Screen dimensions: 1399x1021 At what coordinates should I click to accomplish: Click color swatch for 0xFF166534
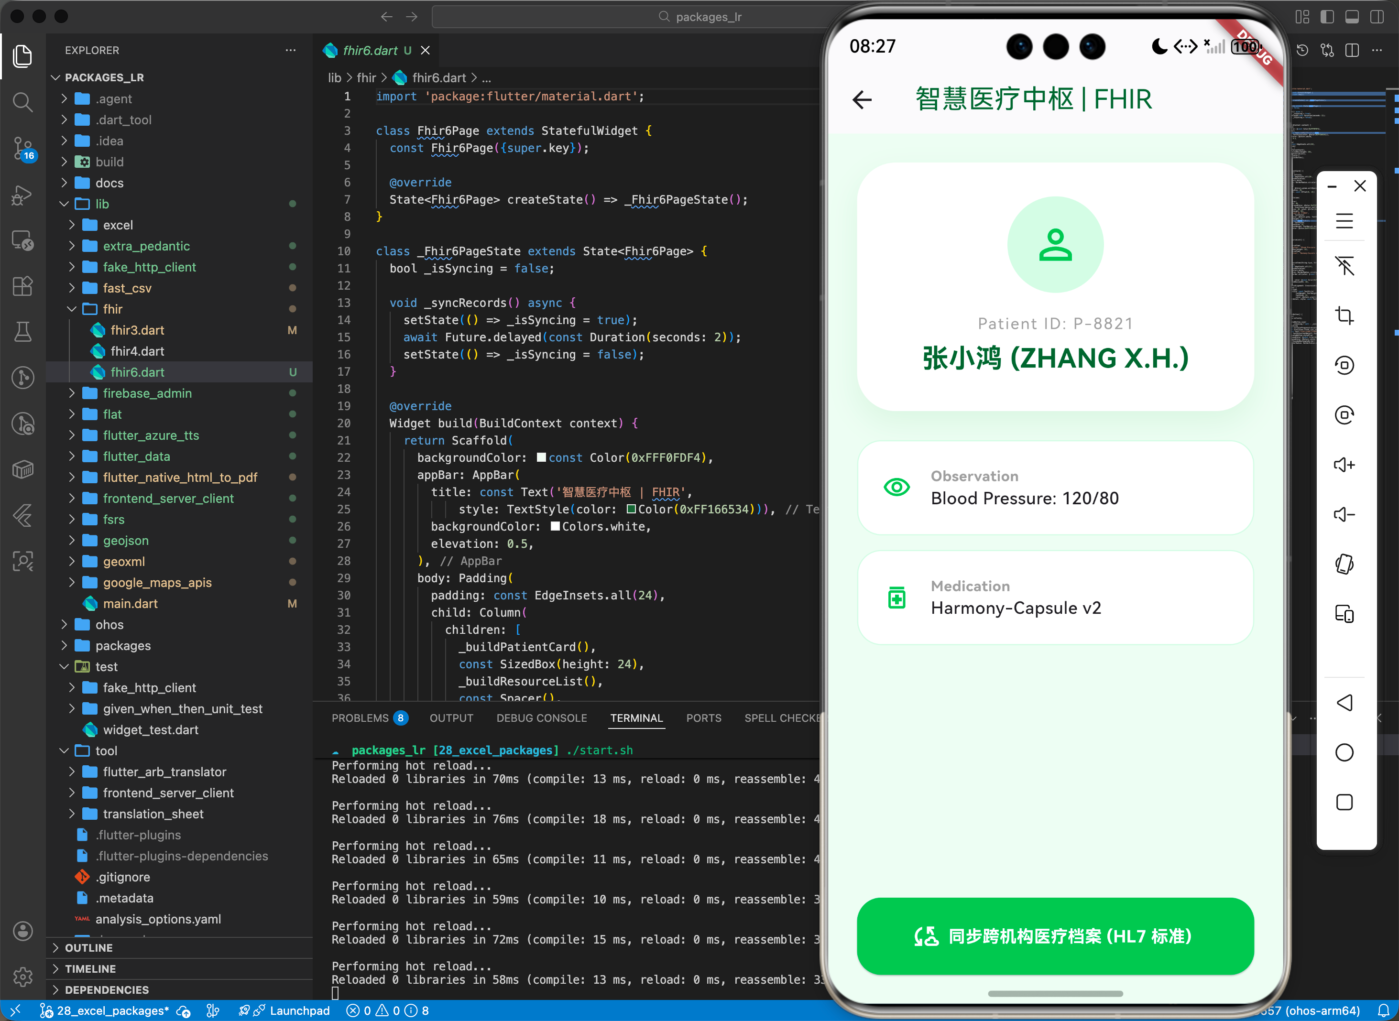click(631, 509)
